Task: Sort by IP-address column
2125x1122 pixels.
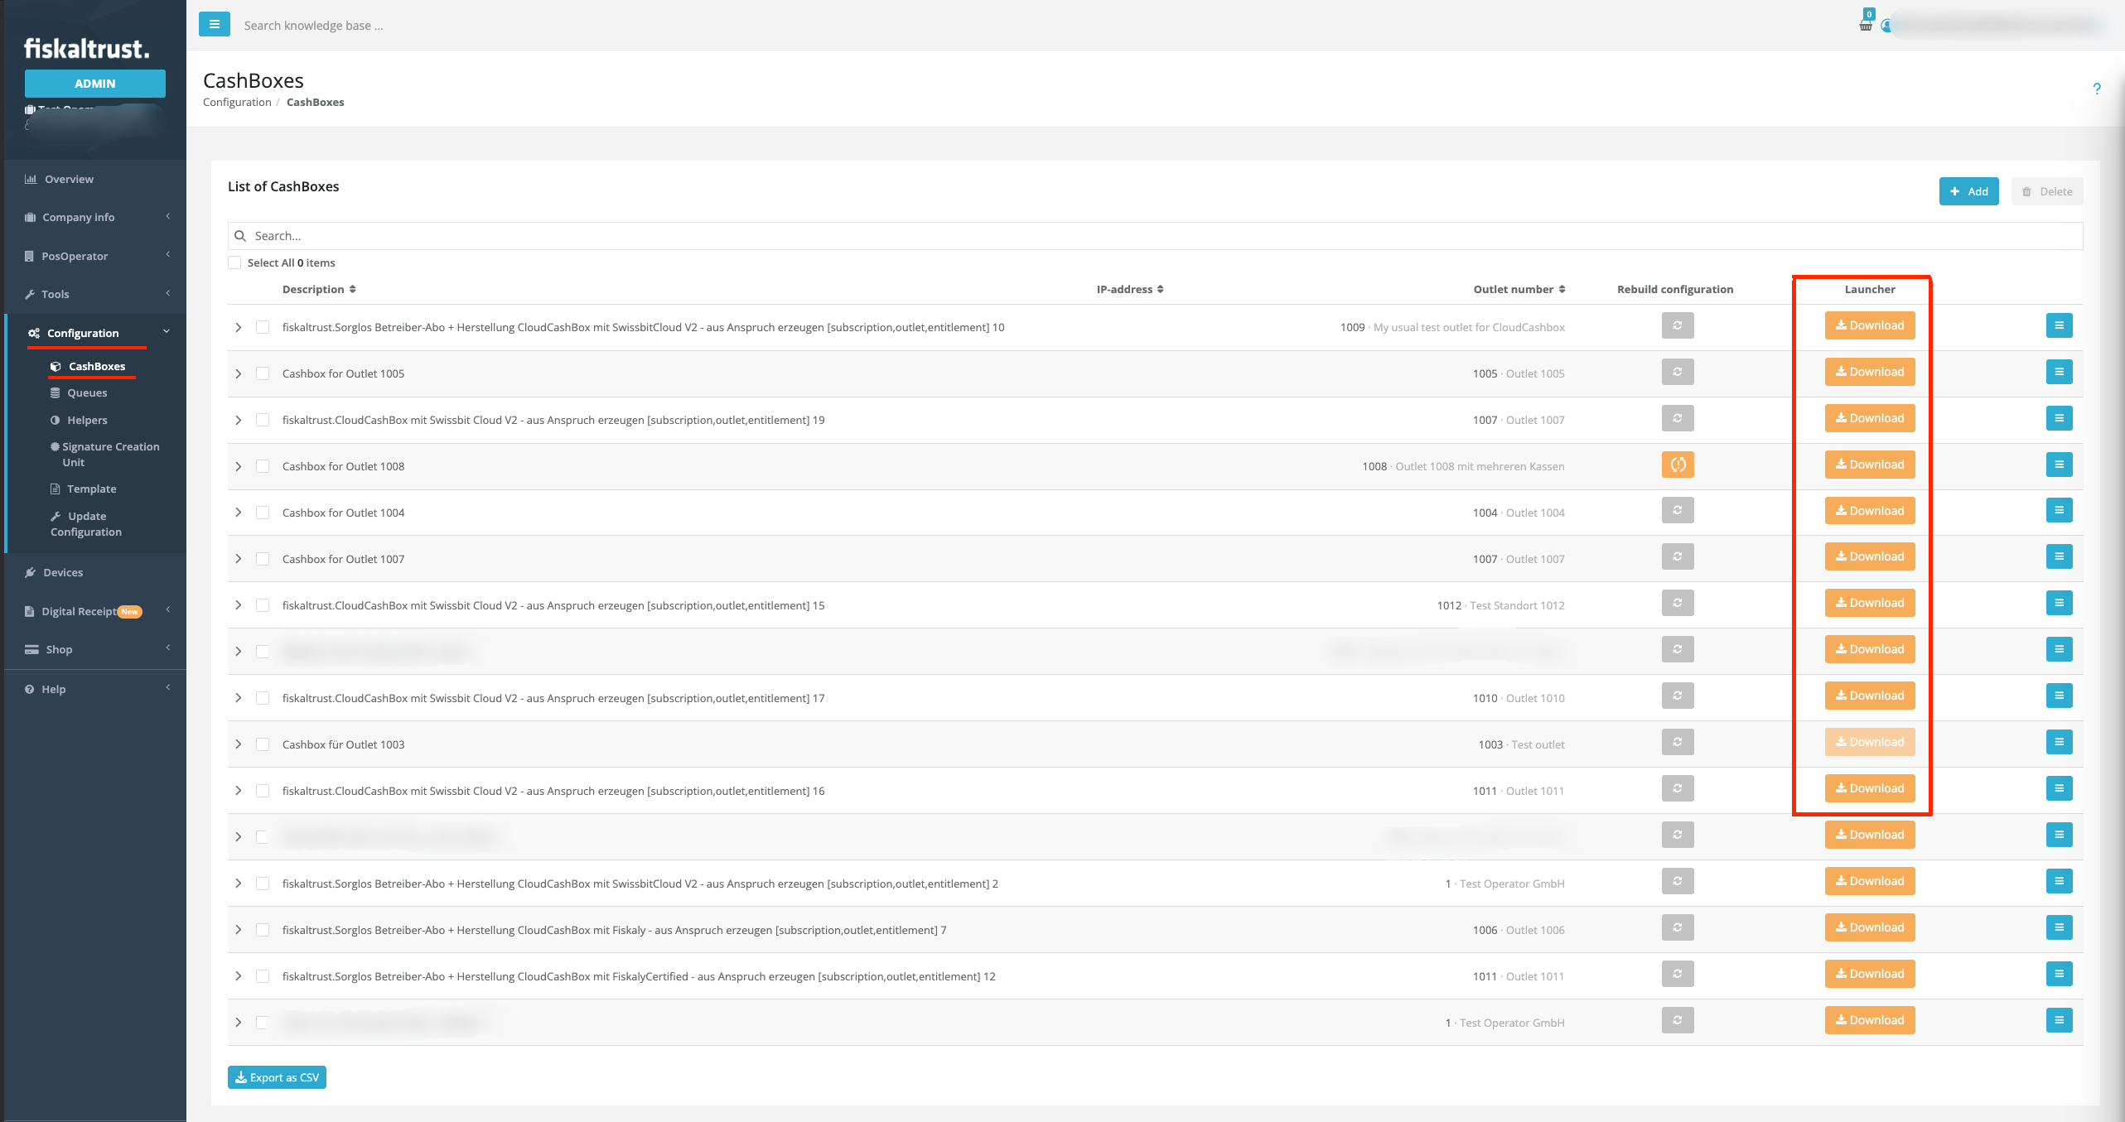Action: [x=1130, y=289]
